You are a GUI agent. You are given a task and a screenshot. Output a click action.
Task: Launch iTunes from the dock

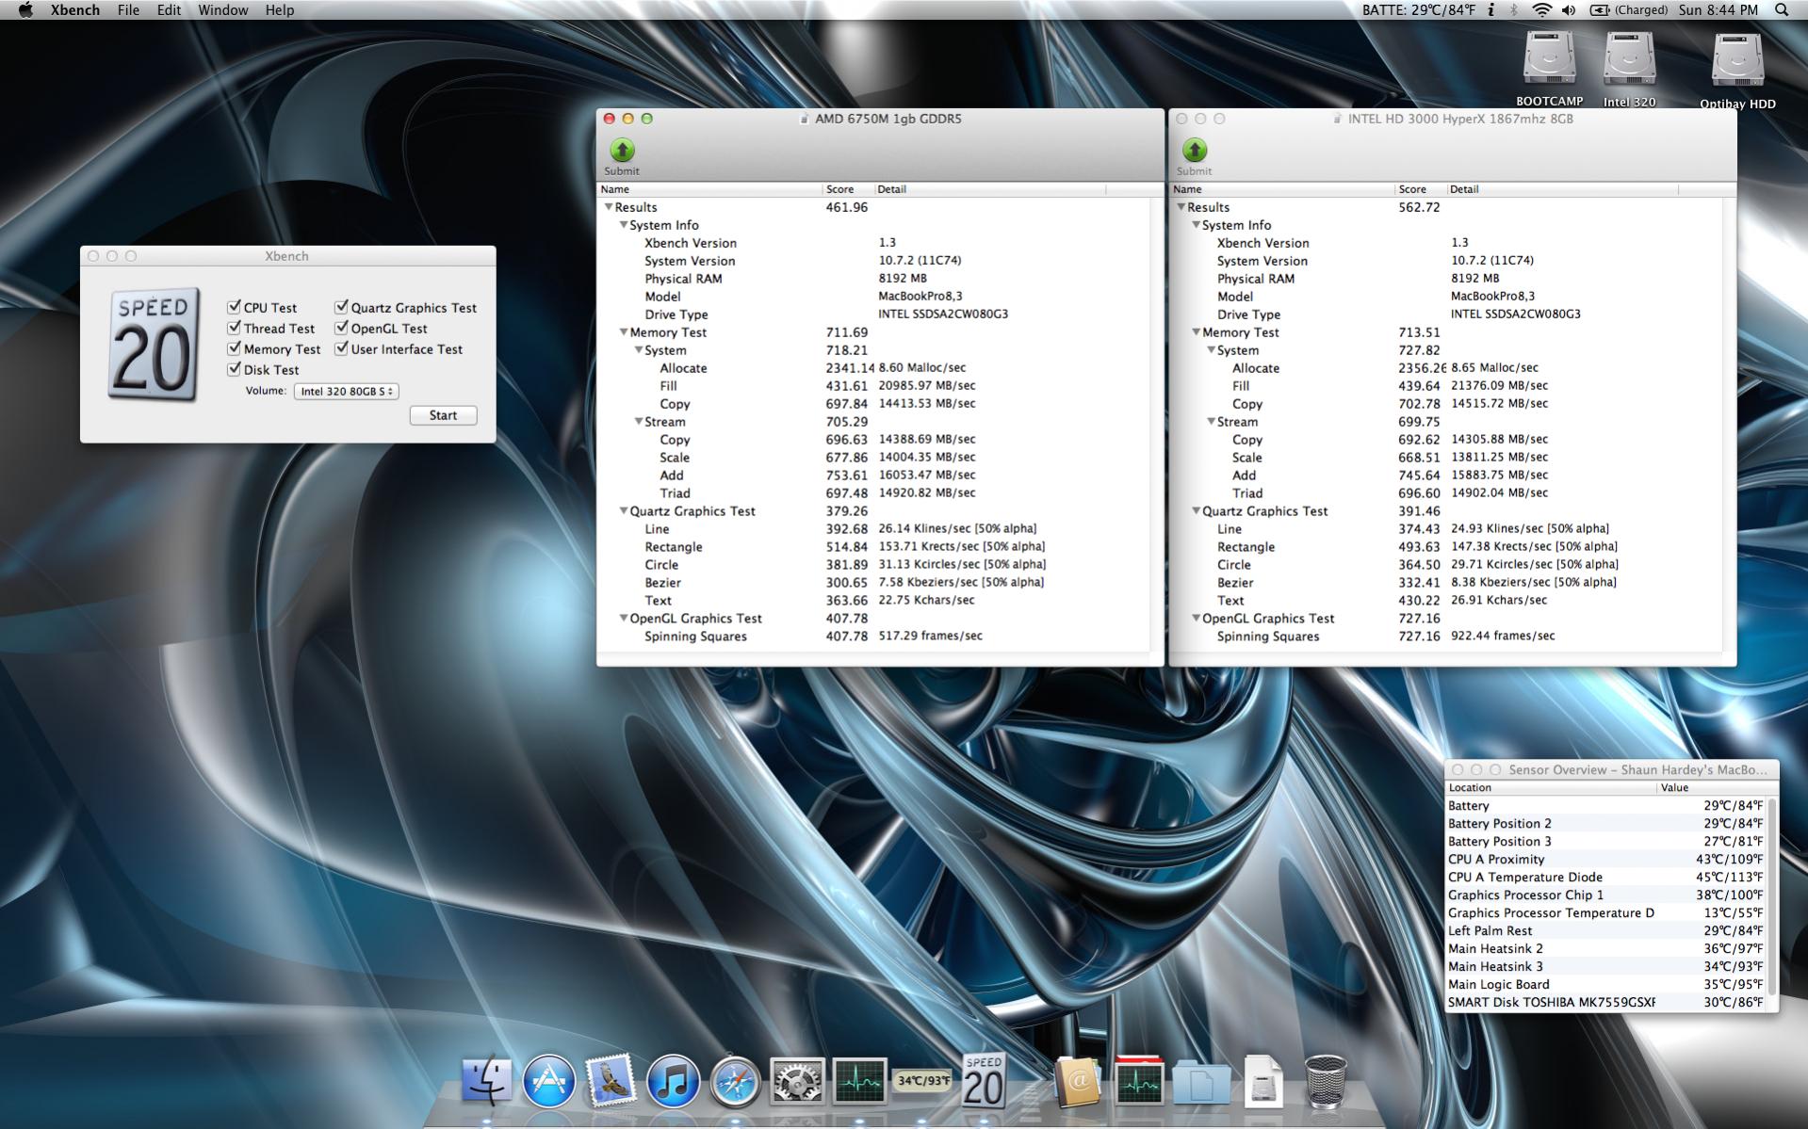click(x=673, y=1081)
